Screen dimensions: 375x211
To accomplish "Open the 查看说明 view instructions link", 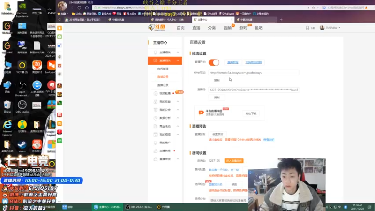I will (269, 140).
